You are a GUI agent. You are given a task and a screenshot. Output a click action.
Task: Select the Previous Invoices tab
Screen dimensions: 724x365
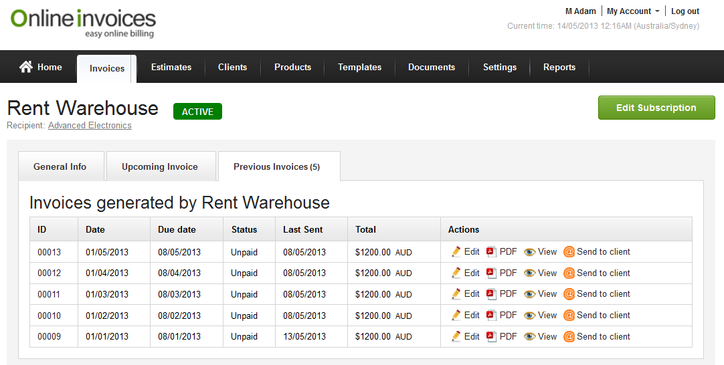pyautogui.click(x=277, y=166)
